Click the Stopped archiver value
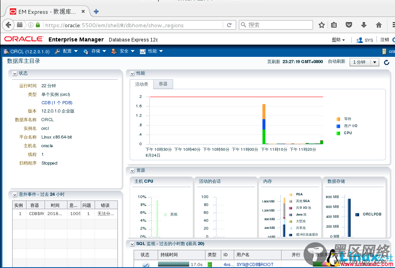This screenshot has width=395, height=268. (49, 163)
